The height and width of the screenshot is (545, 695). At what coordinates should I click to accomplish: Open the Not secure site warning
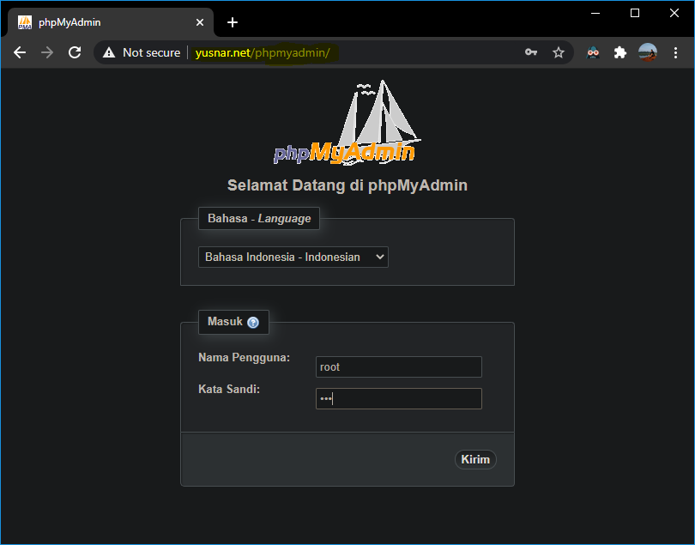coord(142,52)
